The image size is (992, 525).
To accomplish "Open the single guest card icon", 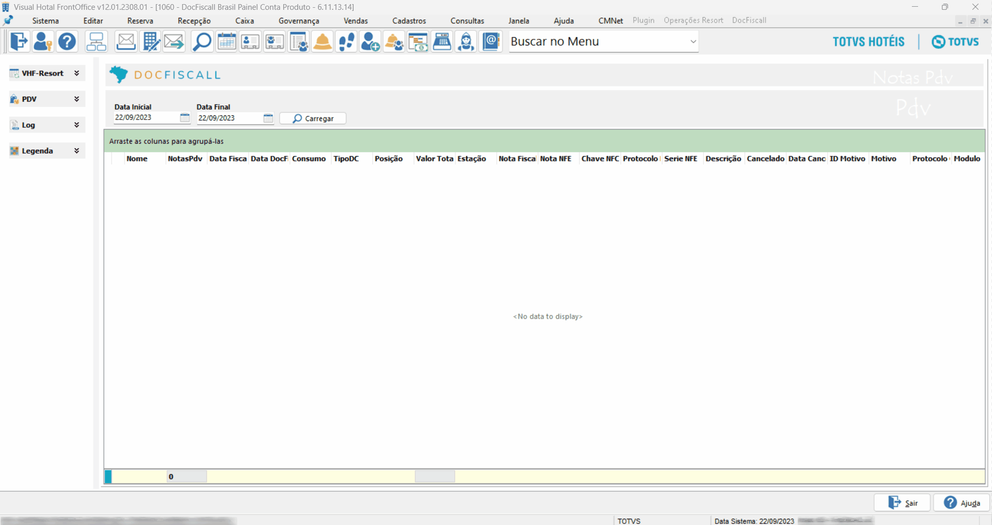I will (x=250, y=41).
